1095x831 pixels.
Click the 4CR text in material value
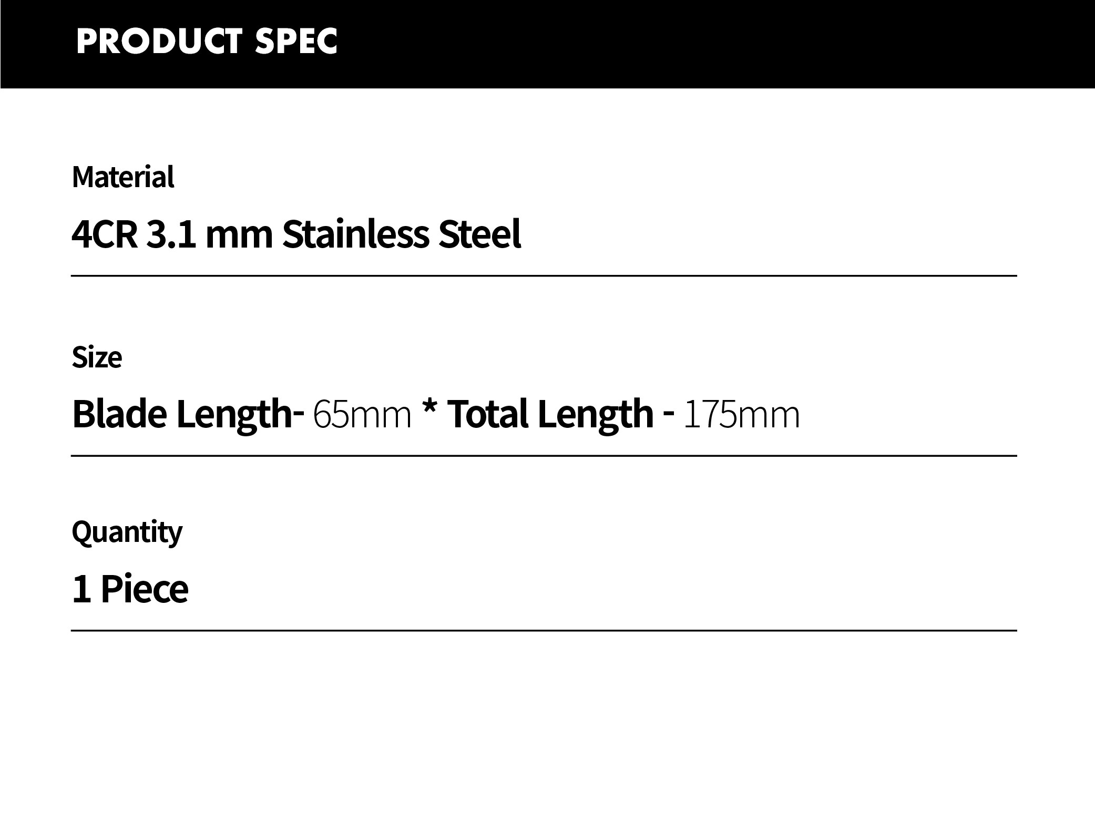[105, 234]
